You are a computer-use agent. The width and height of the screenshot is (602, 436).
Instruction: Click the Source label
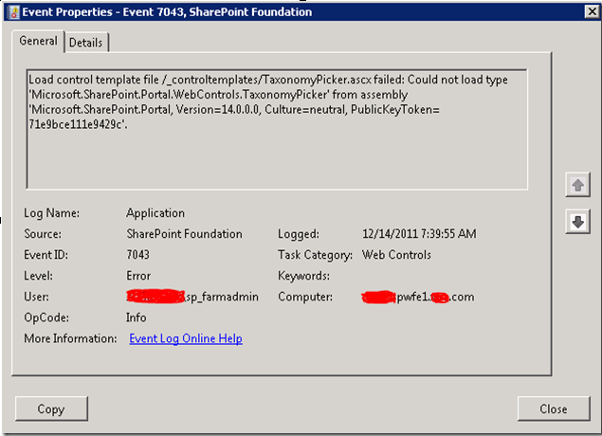pos(43,234)
